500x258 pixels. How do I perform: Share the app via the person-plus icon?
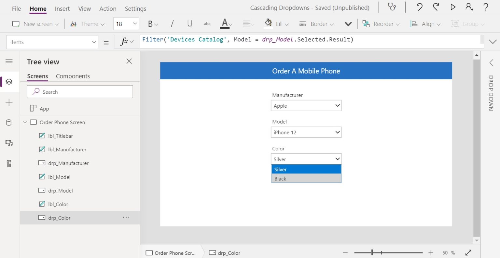pos(469,7)
